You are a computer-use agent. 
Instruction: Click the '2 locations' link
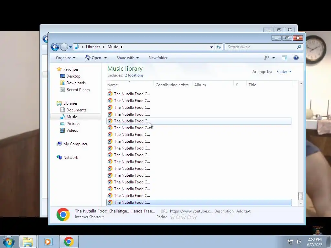(x=134, y=75)
